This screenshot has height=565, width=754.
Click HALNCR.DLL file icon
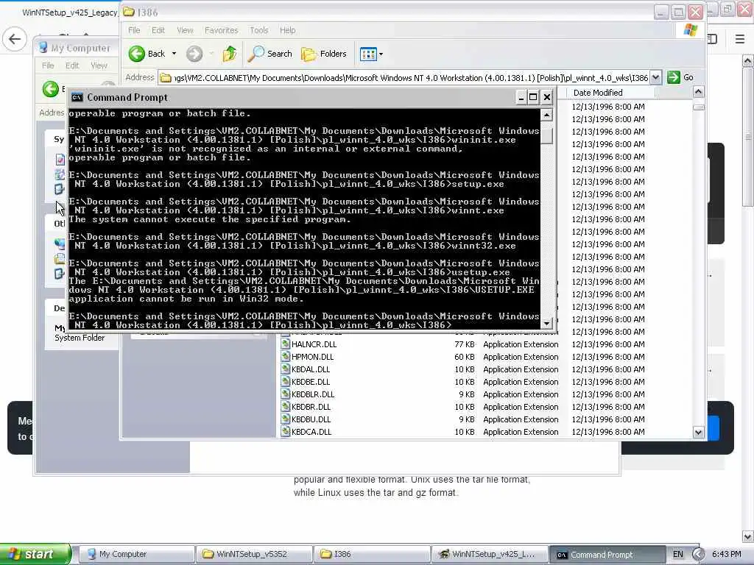pos(286,344)
